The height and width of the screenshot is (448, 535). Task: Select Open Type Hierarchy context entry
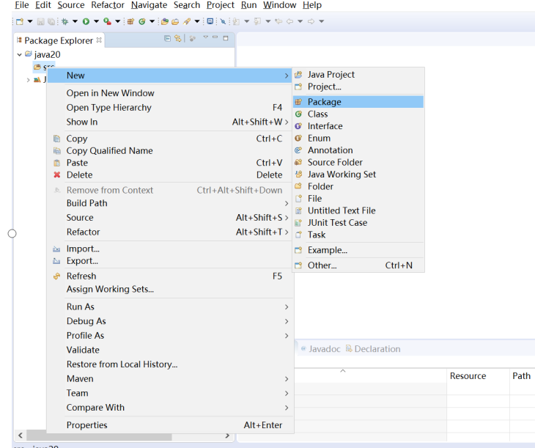(170, 108)
